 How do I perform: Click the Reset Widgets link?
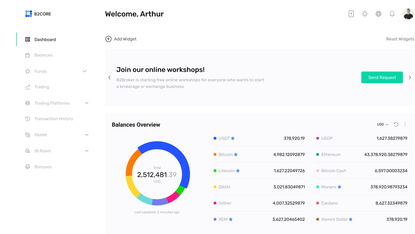tap(400, 39)
